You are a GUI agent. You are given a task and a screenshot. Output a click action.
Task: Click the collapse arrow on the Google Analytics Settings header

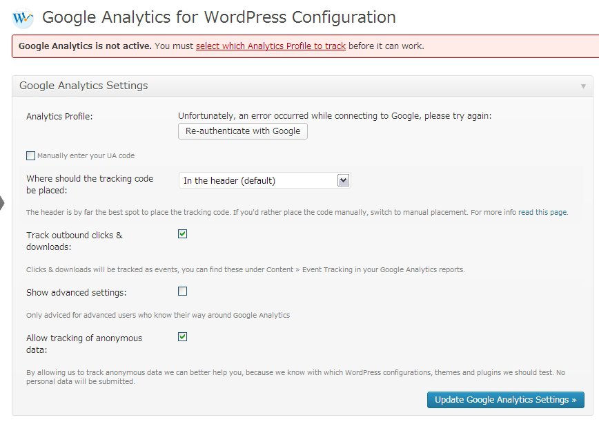tap(583, 86)
